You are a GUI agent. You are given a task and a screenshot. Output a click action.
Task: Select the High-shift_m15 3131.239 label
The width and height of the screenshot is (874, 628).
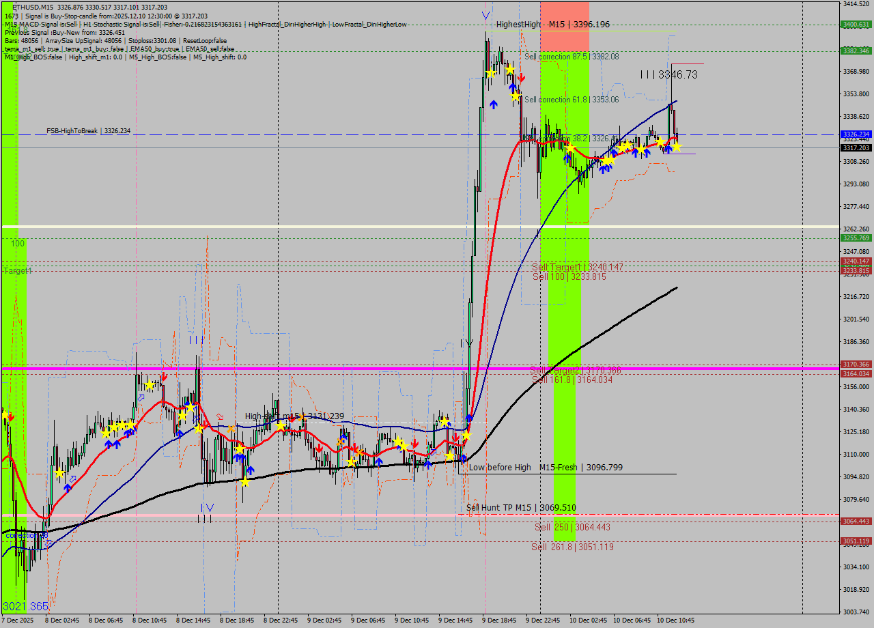click(294, 416)
